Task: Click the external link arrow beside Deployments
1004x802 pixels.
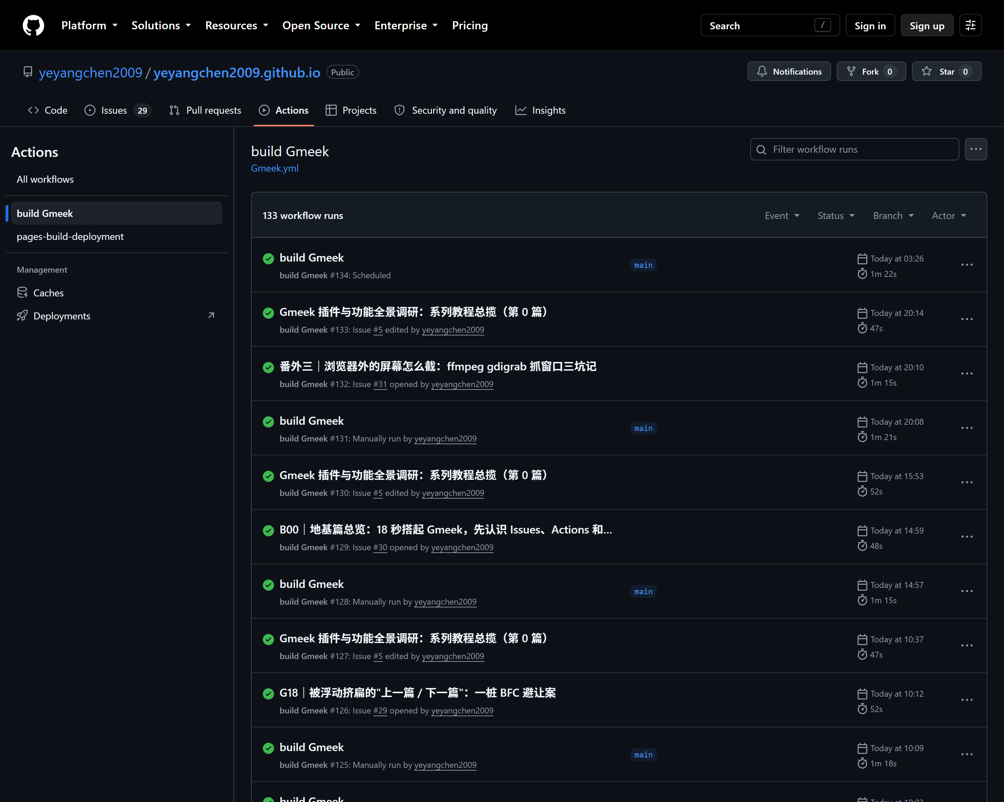Action: 211,316
